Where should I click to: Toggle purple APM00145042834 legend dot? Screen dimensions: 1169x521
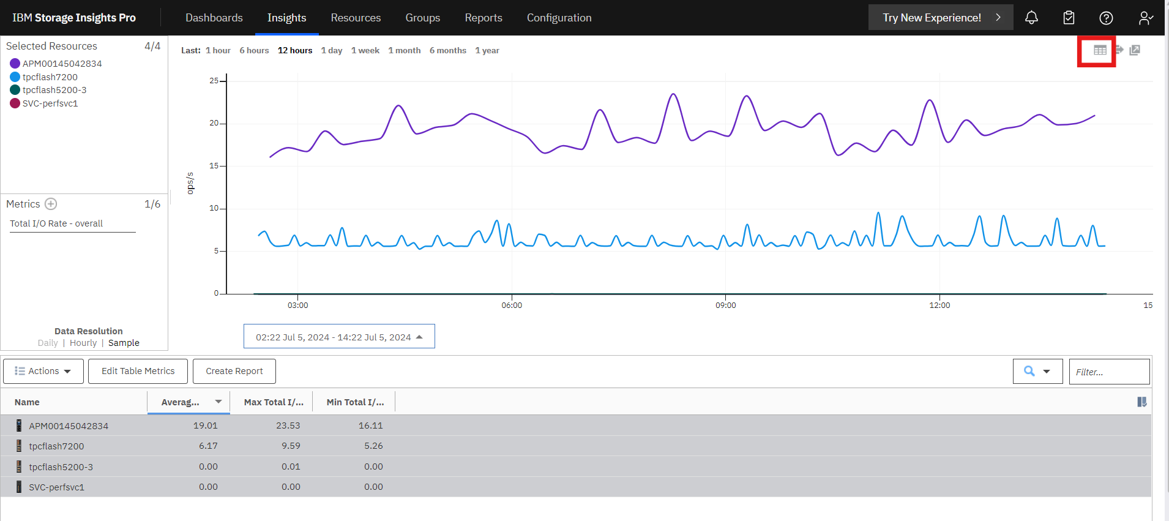pos(15,64)
